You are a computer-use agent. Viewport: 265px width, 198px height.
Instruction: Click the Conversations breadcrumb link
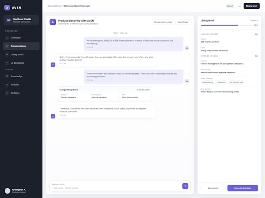(54, 6)
